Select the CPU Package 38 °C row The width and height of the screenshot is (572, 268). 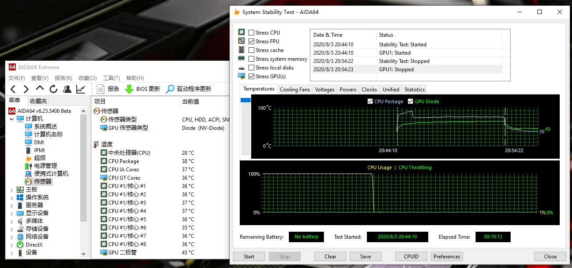point(161,161)
